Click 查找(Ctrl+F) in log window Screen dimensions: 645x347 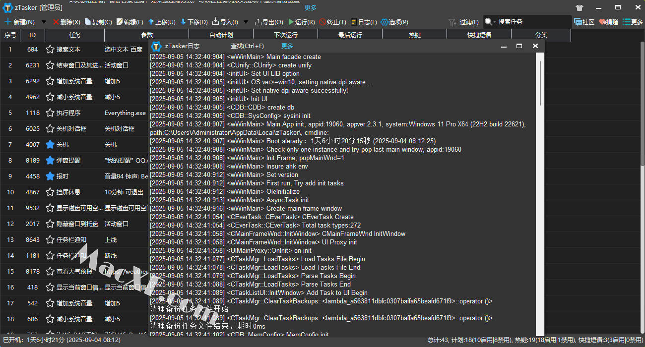[247, 46]
